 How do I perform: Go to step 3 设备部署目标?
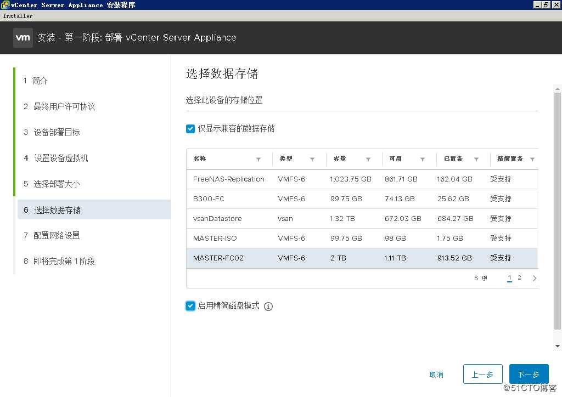click(52, 132)
